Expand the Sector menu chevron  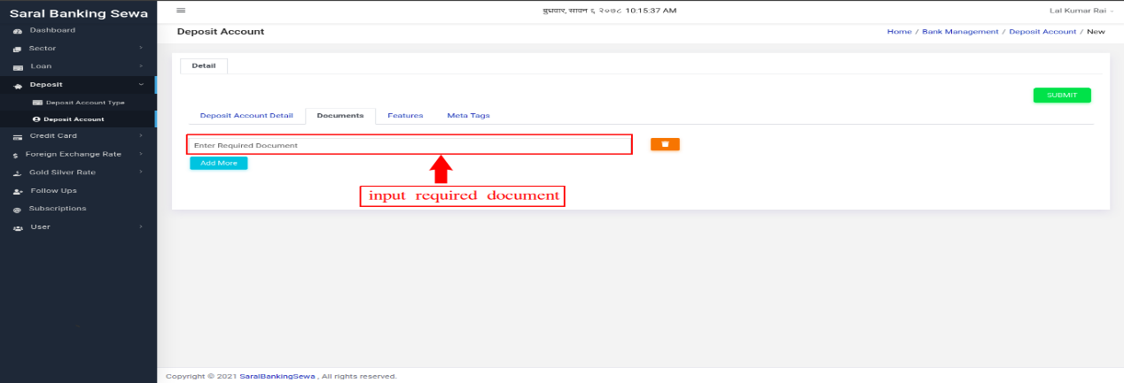(x=141, y=48)
